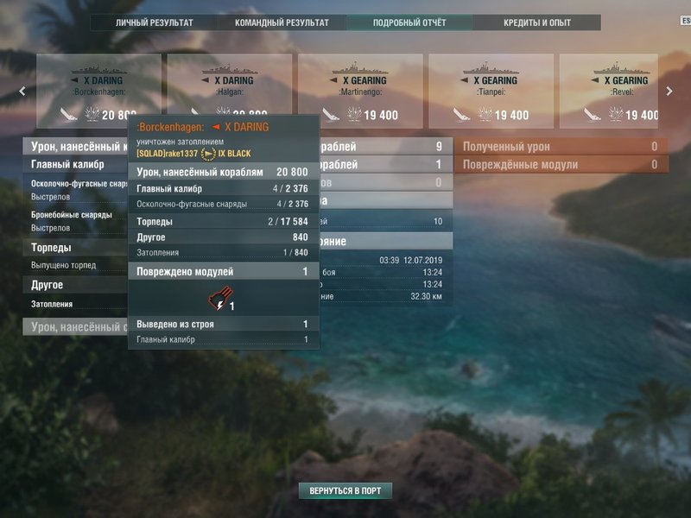Viewport: 691px width, 518px height.
Task: Click the [SQLAD]rake1337 player name
Action: [167, 154]
